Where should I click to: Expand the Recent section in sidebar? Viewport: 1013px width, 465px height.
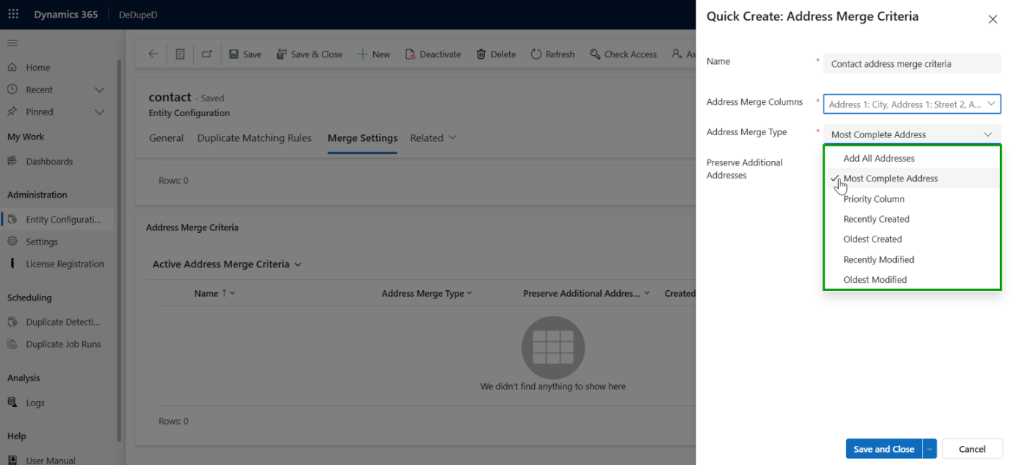100,90
